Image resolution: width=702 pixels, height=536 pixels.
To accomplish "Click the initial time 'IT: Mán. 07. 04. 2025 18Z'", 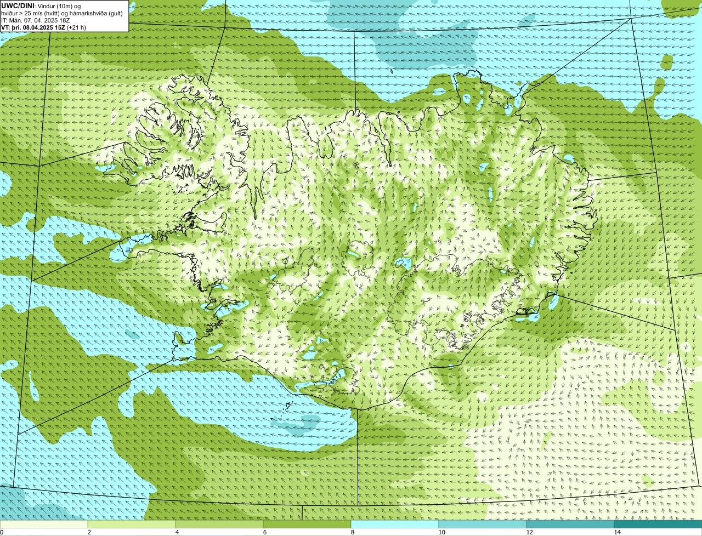I will tap(36, 20).
